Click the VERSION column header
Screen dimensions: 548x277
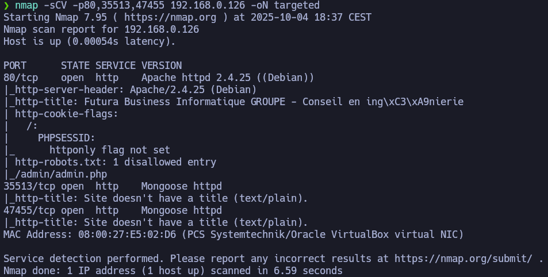click(162, 66)
